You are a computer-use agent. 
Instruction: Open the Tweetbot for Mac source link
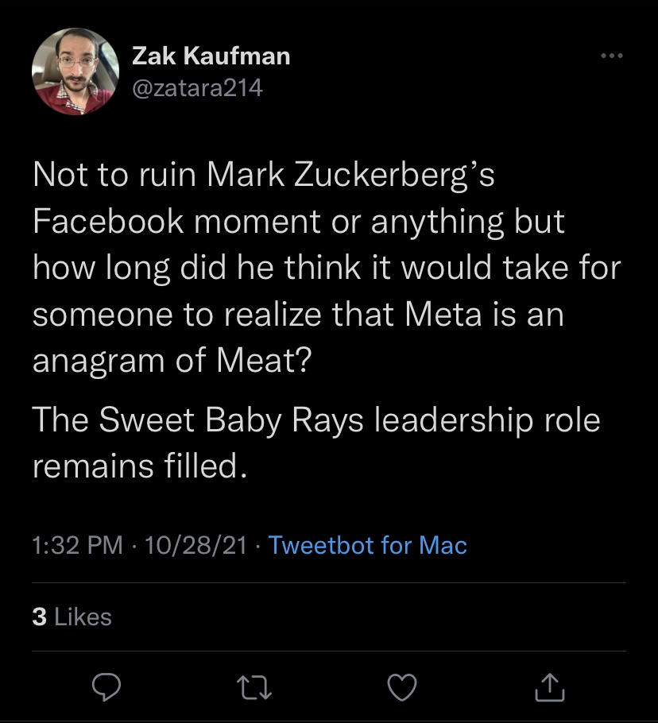[x=368, y=545]
